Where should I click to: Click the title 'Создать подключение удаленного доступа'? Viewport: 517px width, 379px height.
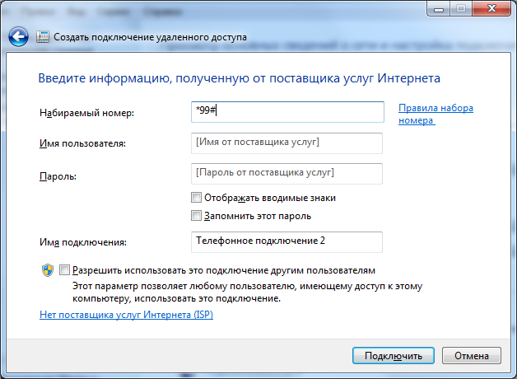pos(150,37)
